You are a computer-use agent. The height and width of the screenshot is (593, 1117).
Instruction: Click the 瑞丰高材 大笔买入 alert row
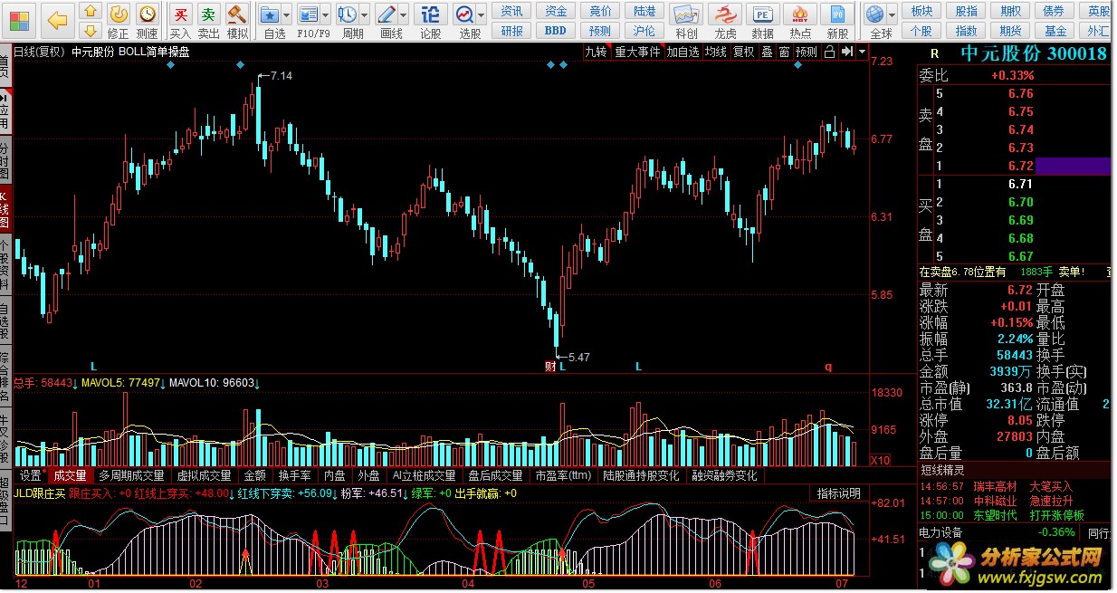click(x=1013, y=486)
